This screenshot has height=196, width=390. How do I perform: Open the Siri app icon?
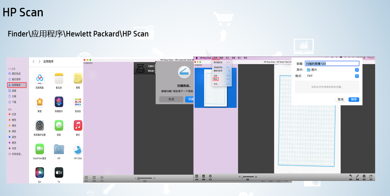coord(39,172)
